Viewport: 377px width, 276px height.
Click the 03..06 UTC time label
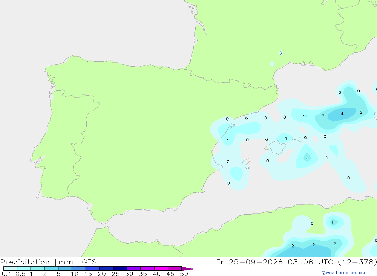[x=313, y=262]
